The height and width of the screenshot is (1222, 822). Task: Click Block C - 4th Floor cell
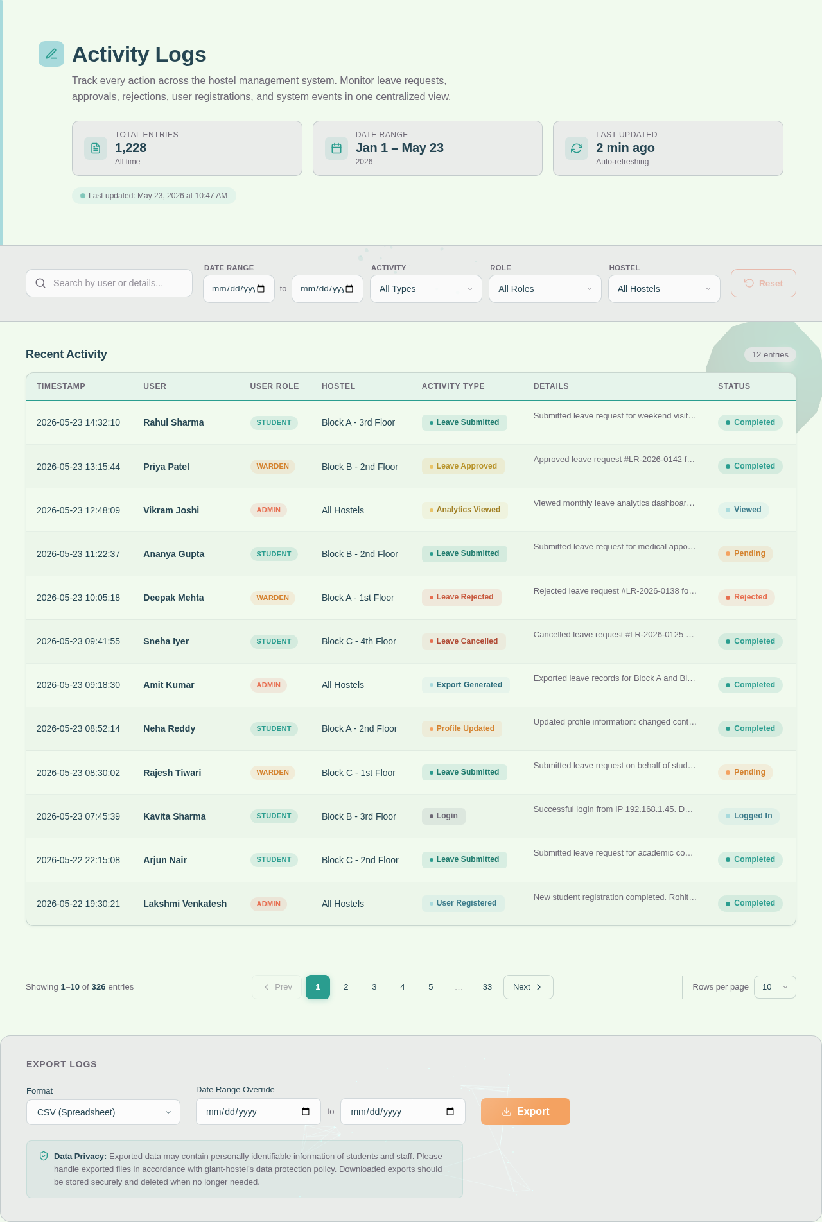click(x=359, y=641)
